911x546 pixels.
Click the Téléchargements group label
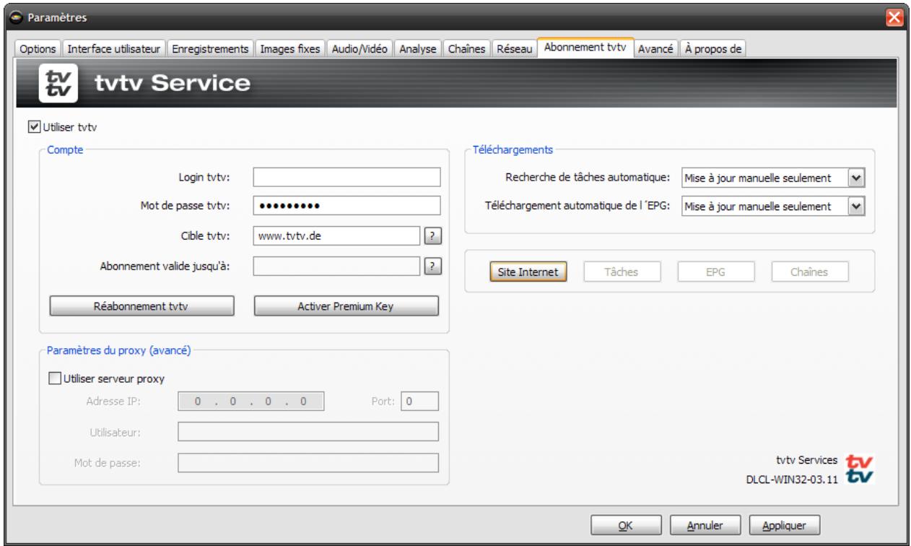(513, 149)
